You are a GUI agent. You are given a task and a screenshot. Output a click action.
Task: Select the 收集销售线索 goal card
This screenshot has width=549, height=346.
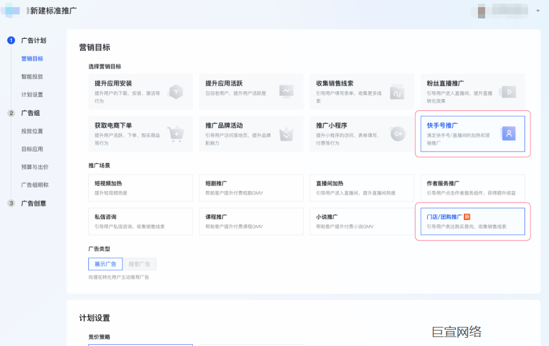362,92
